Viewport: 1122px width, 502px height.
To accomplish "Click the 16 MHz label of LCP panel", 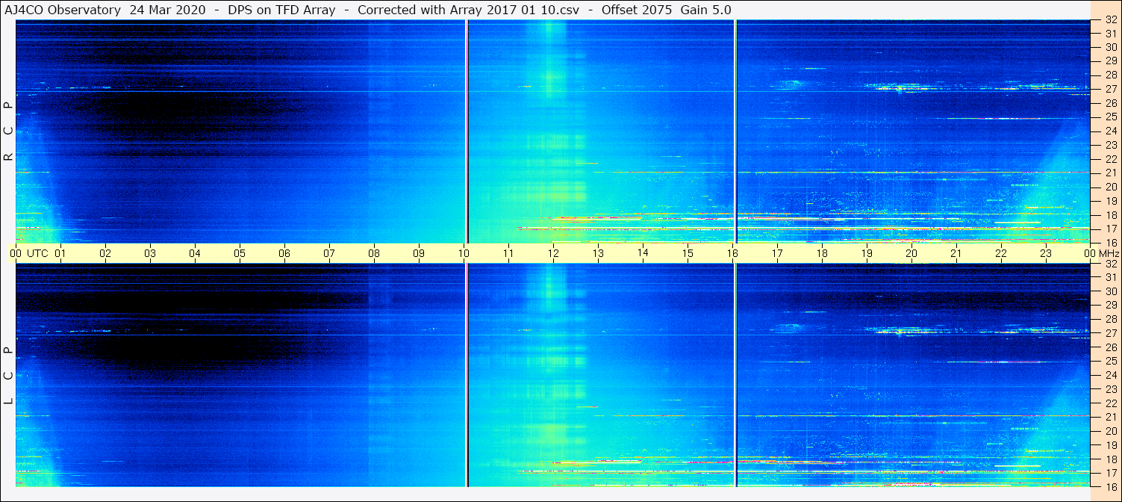I will pyautogui.click(x=1110, y=486).
